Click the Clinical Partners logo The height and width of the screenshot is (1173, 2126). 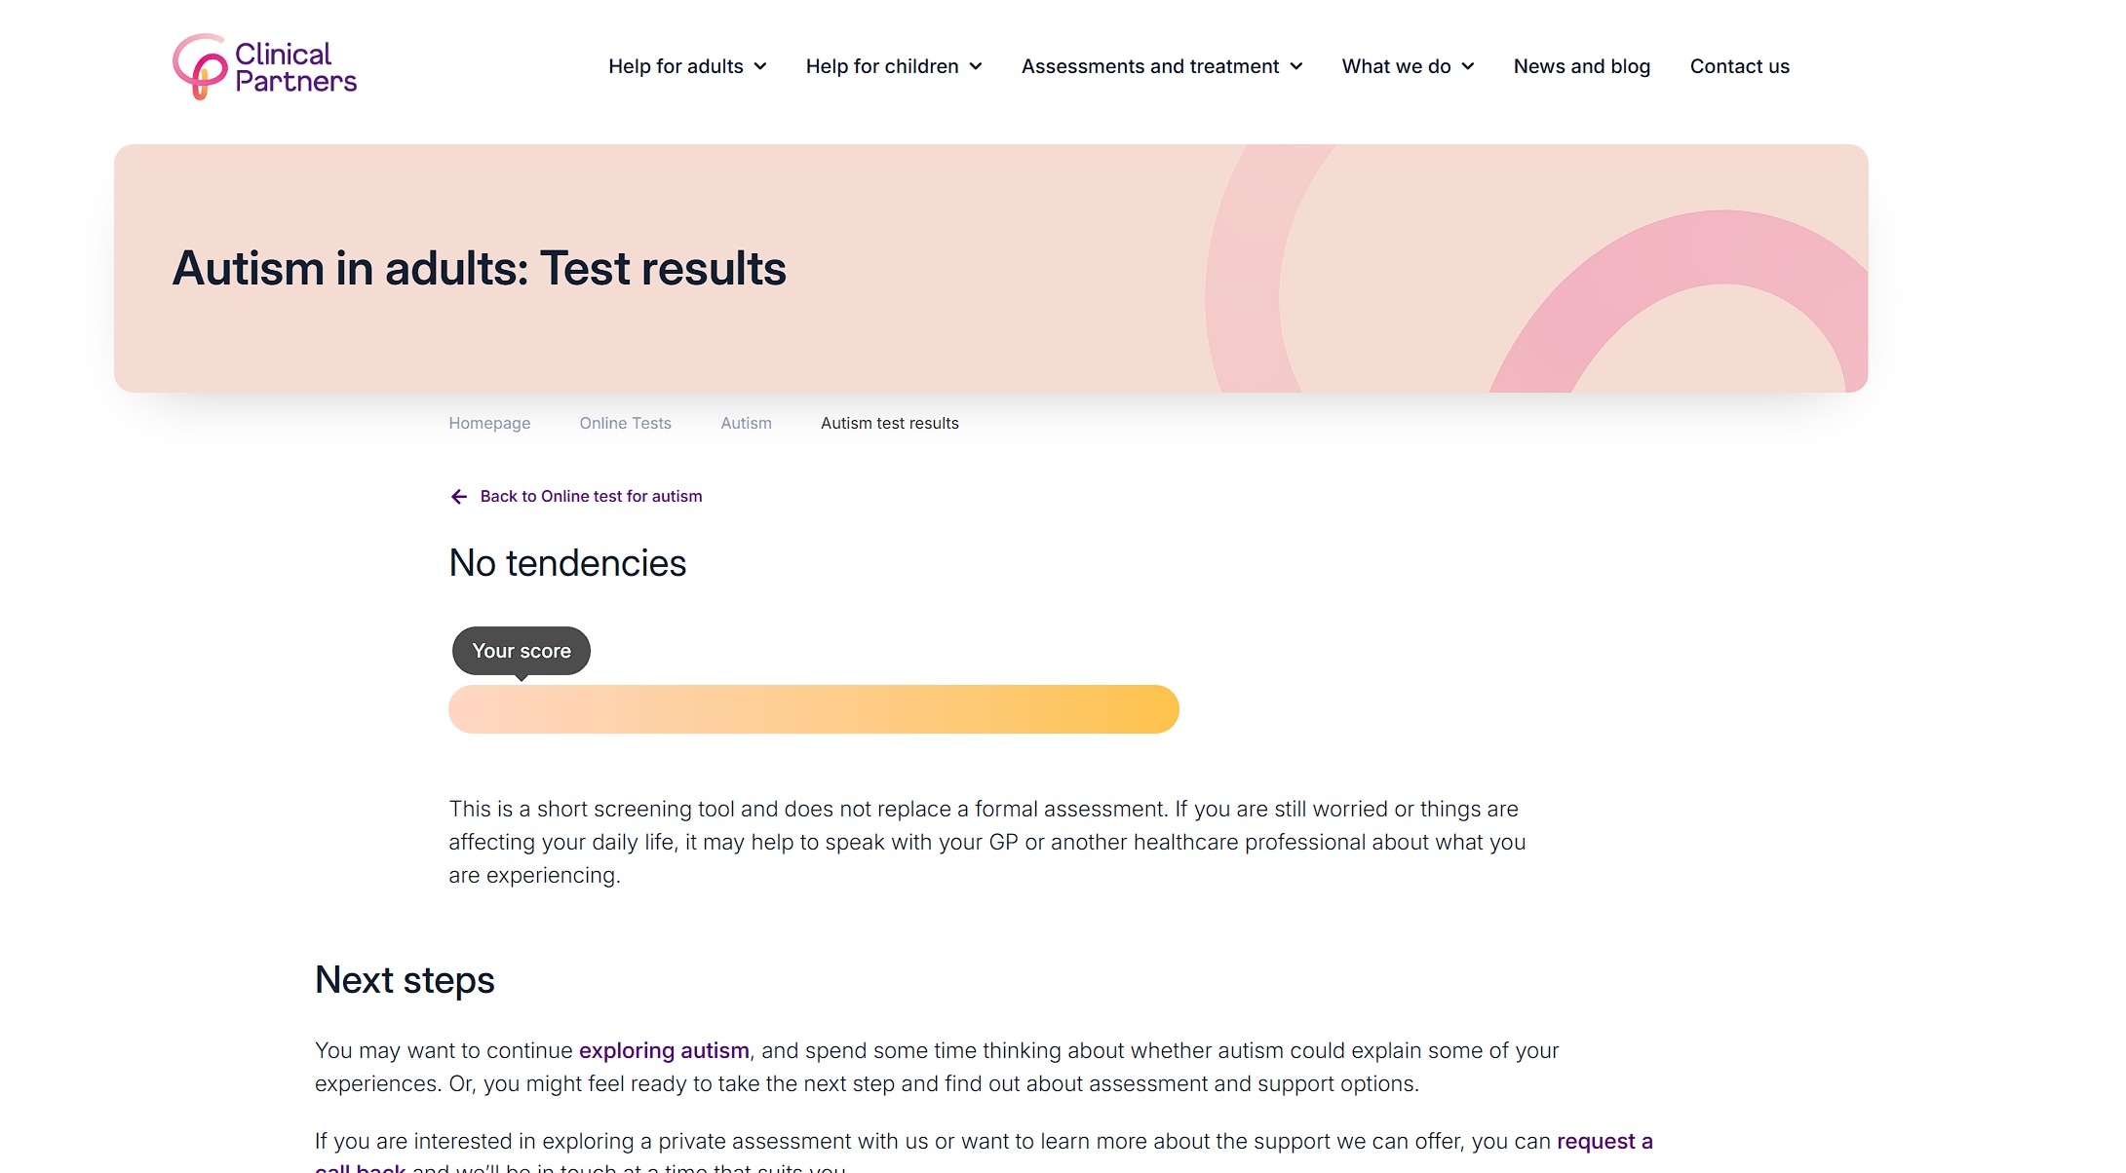tap(264, 66)
